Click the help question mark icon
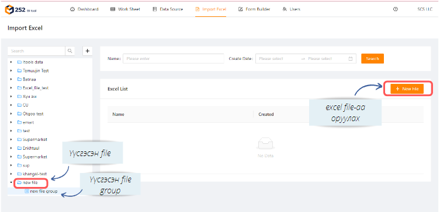 pos(396,9)
